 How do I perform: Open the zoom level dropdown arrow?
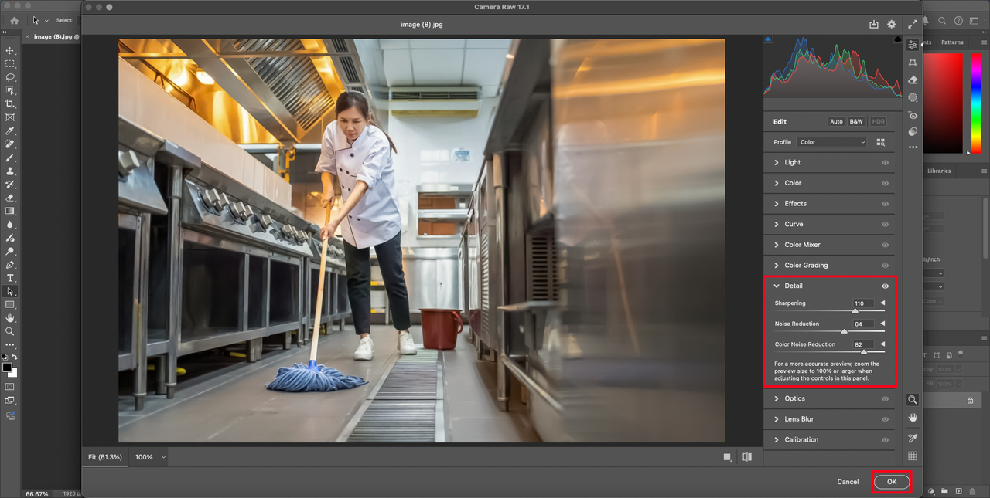[x=163, y=457]
